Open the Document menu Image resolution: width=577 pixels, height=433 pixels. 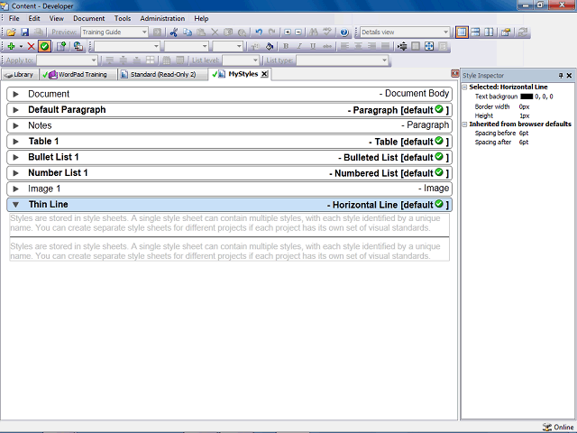[x=88, y=18]
